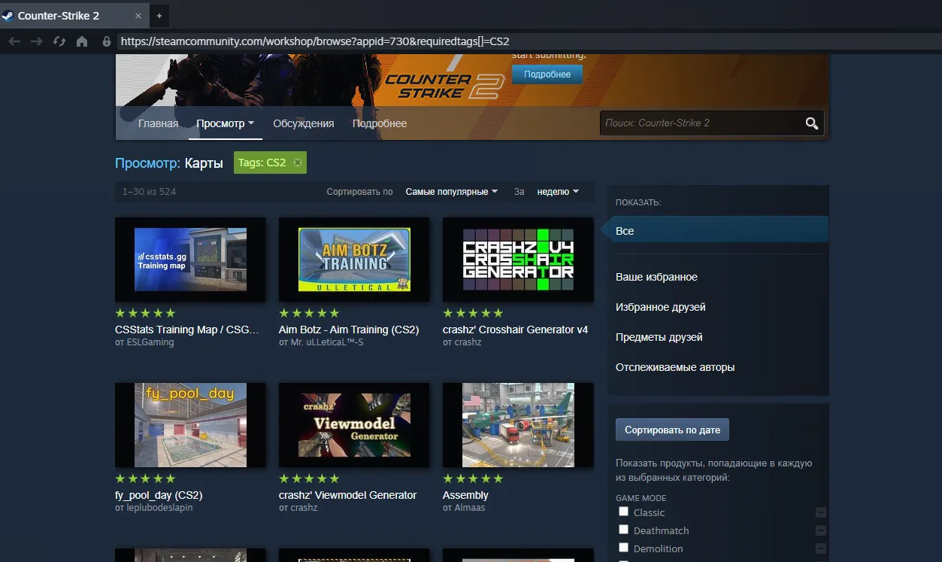This screenshot has width=942, height=562.
Task: Click the Tags: CS2 filter chip
Action: pos(270,163)
